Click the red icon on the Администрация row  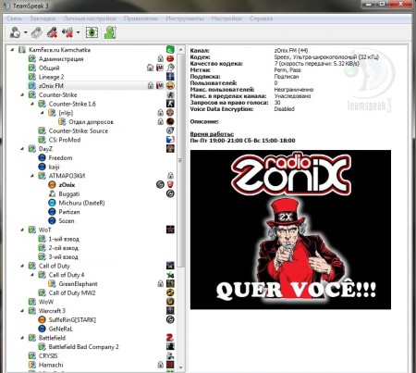(x=170, y=58)
